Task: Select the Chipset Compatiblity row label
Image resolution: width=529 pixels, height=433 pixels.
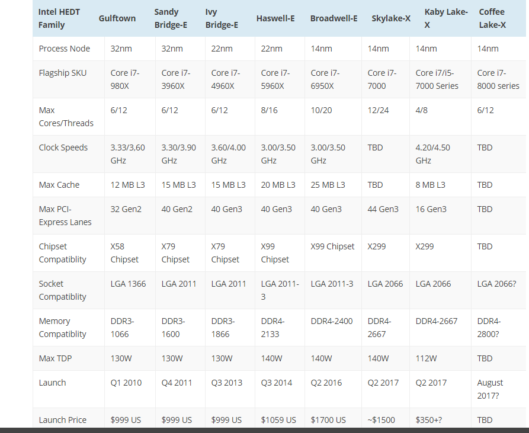Action: point(62,253)
